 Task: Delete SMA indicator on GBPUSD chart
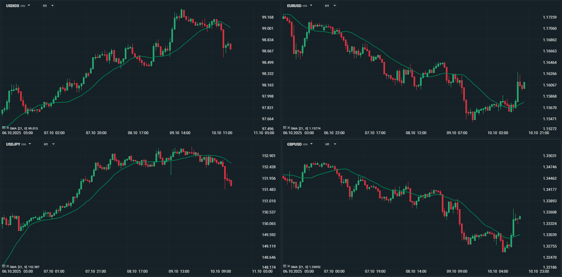coord(288,266)
